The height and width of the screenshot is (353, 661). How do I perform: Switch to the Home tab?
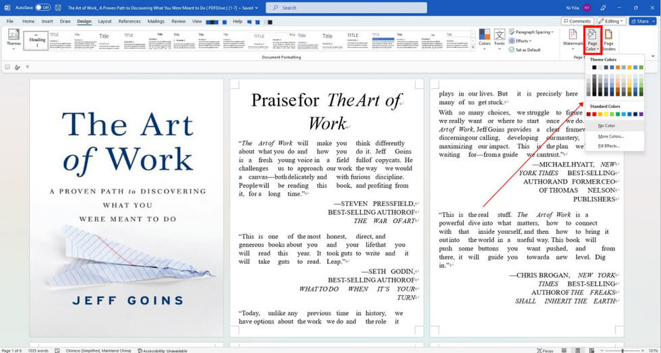coord(28,21)
